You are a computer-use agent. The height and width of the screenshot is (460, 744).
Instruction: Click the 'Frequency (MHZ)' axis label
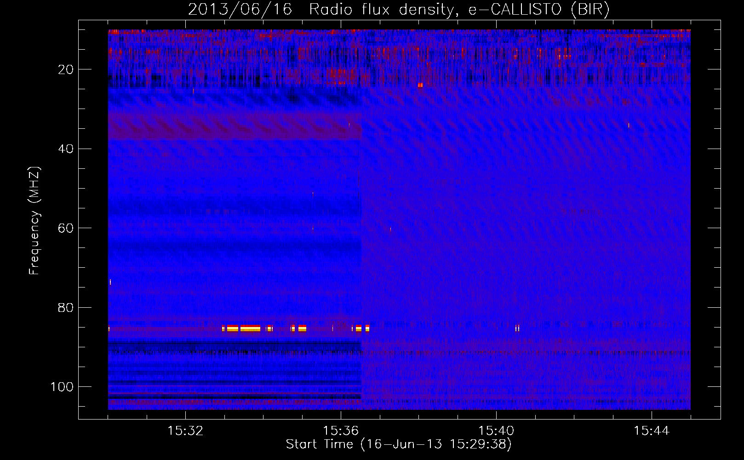click(34, 221)
